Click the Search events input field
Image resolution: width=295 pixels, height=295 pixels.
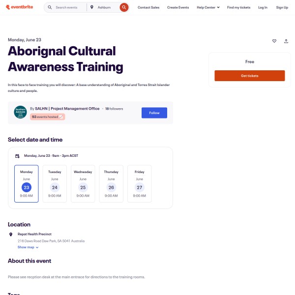(68, 7)
